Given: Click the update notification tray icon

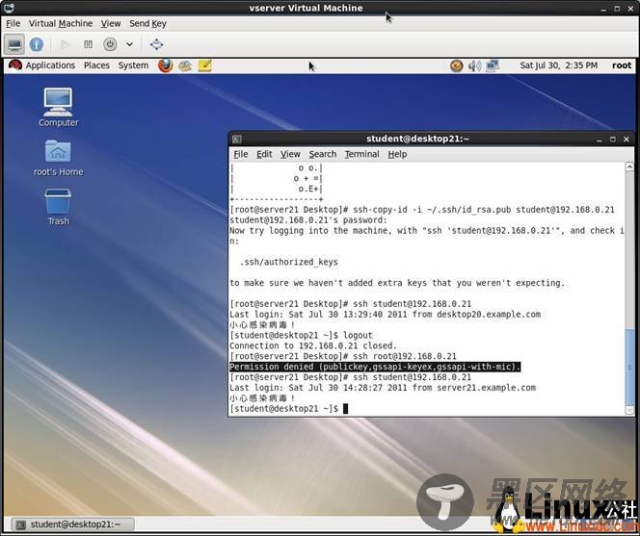Looking at the screenshot, I should click(456, 65).
